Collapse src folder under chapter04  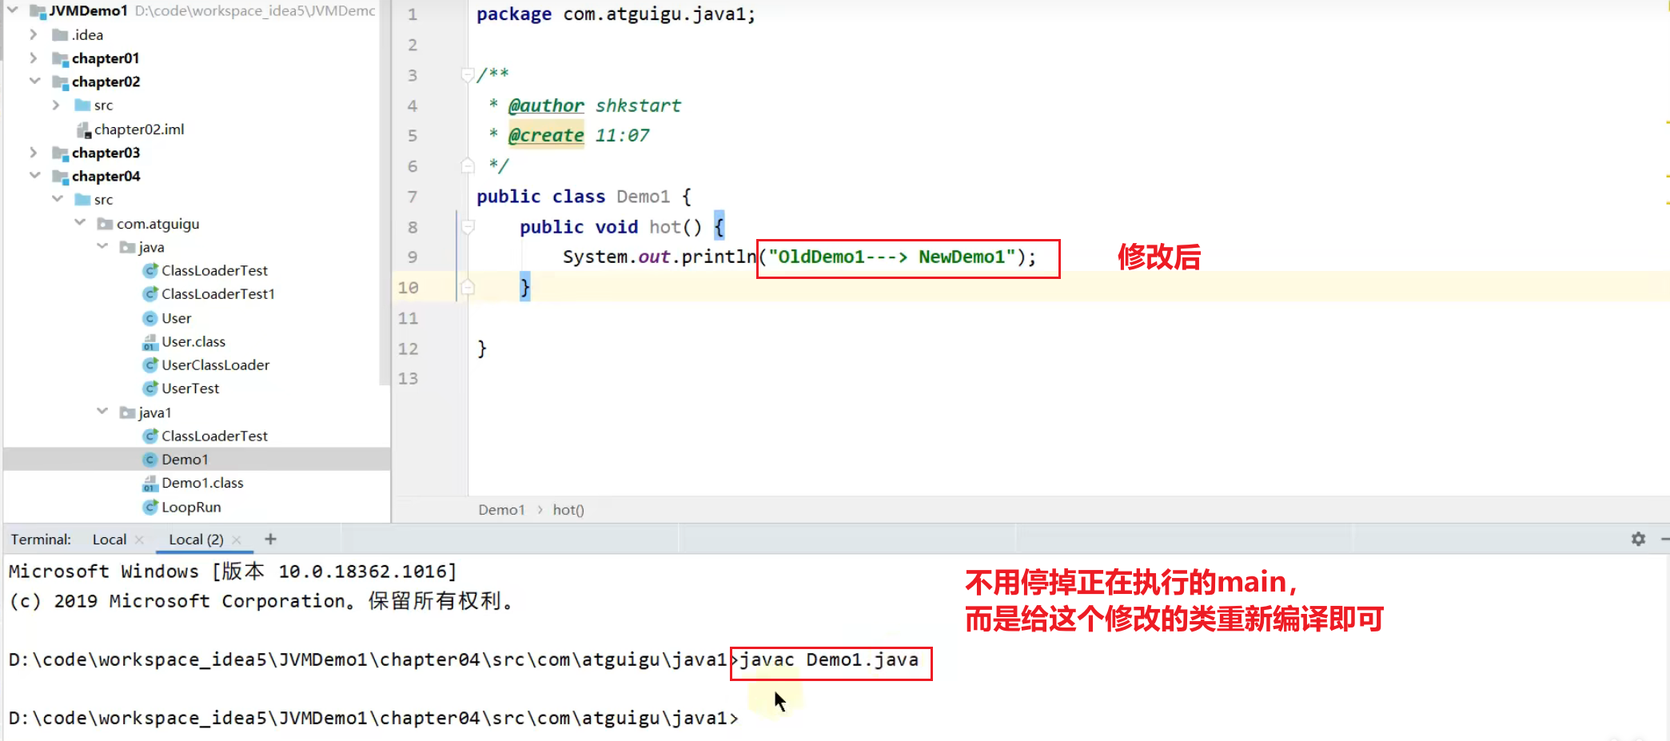click(x=58, y=199)
